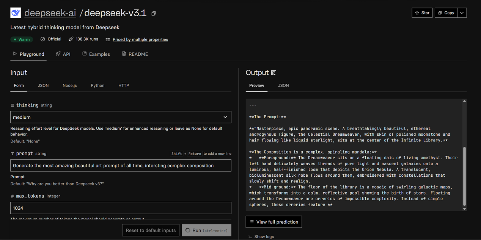Expand Show logs
The image size is (481, 240).
(261, 237)
